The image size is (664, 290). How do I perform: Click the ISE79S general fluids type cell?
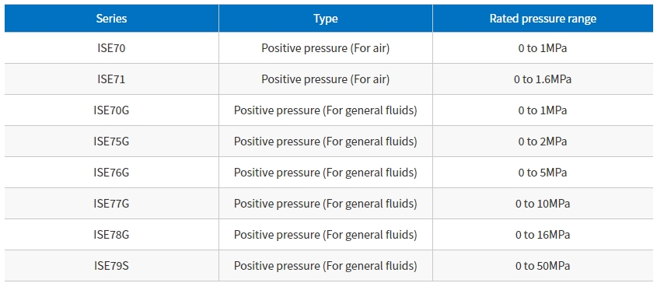pos(325,266)
